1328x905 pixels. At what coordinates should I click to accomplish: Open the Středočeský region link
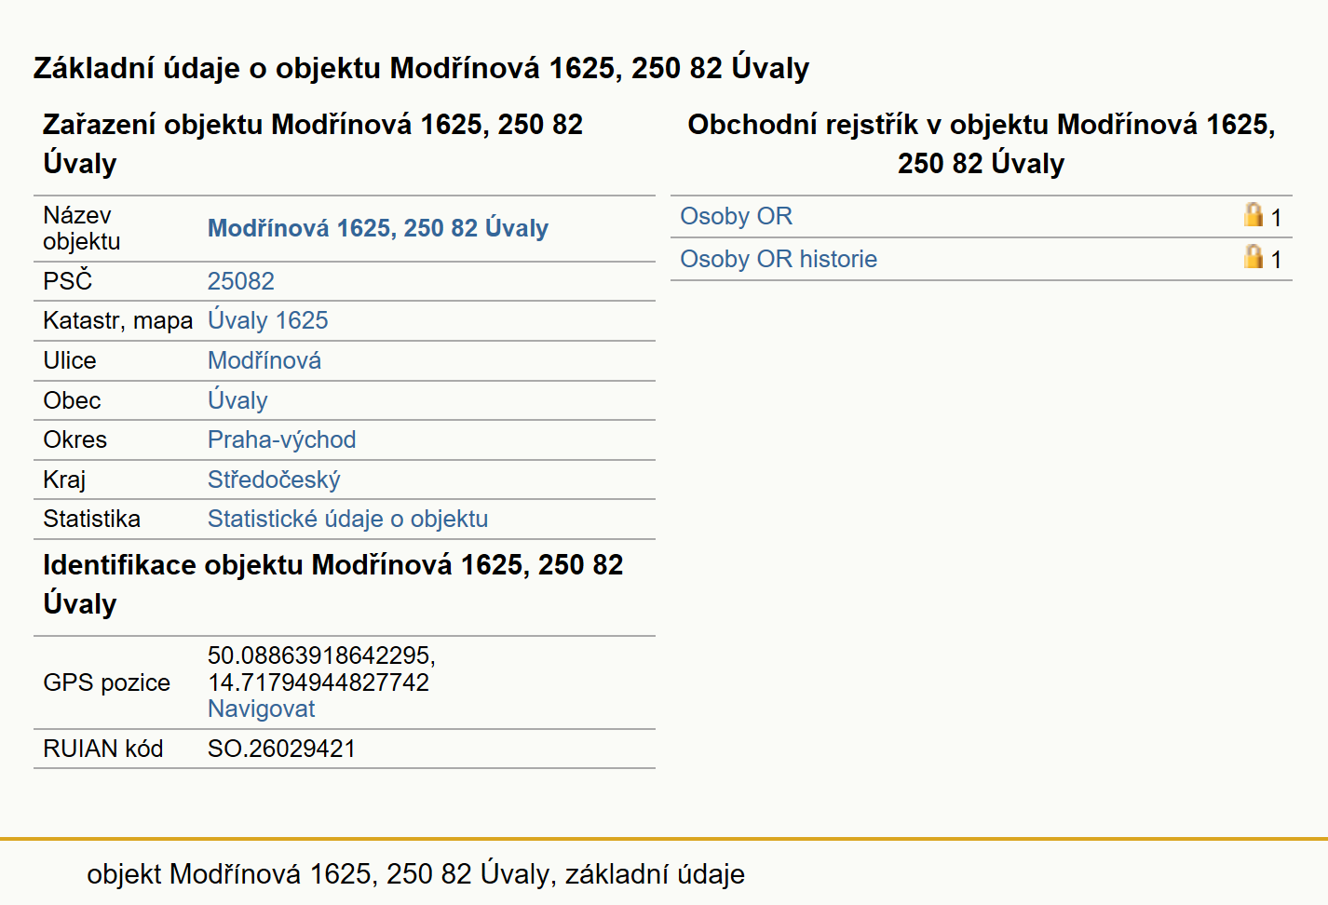(274, 480)
